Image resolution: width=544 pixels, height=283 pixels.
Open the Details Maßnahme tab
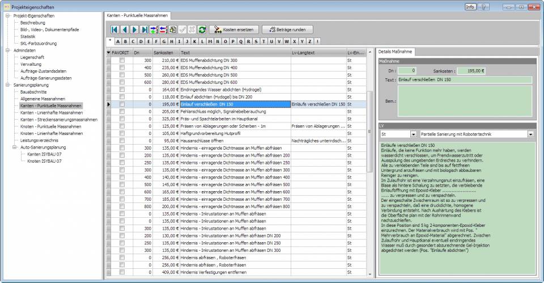(395, 52)
